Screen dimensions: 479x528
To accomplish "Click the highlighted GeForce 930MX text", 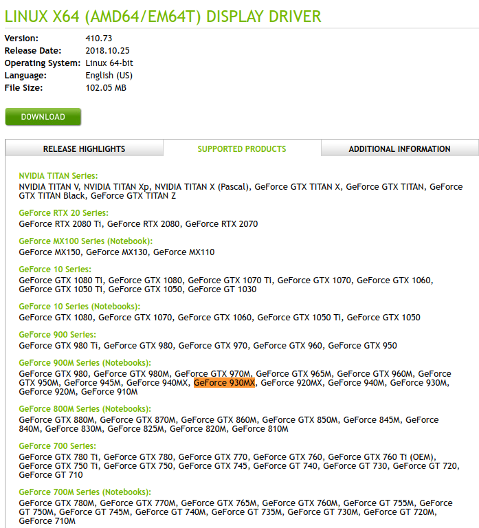I will coord(224,383).
